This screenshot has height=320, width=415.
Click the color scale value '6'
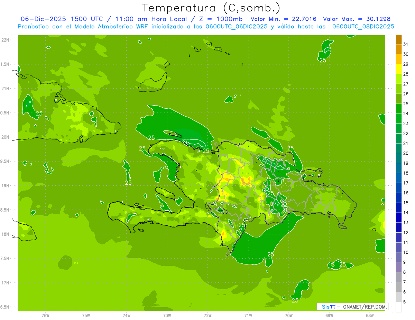(405, 292)
